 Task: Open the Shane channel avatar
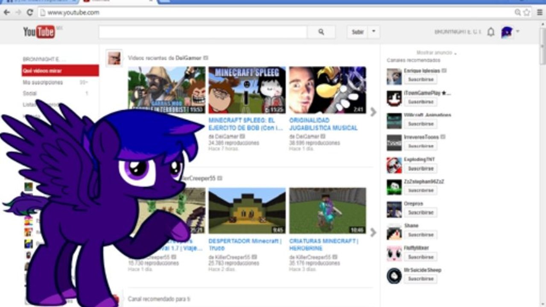click(x=394, y=232)
